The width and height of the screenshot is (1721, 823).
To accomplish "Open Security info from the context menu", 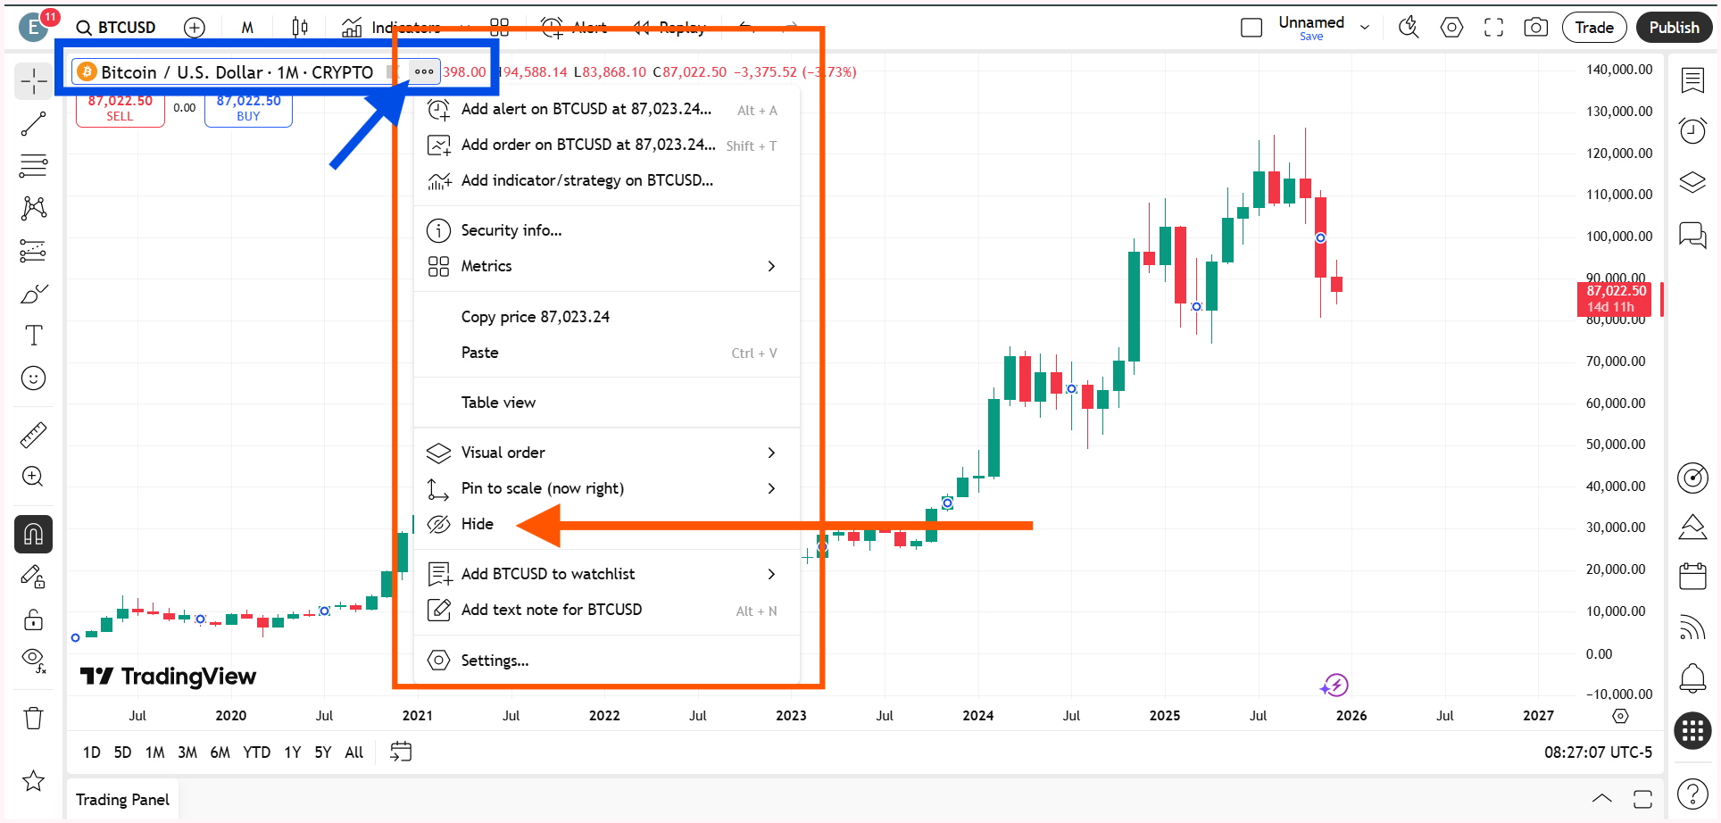I will [x=511, y=230].
